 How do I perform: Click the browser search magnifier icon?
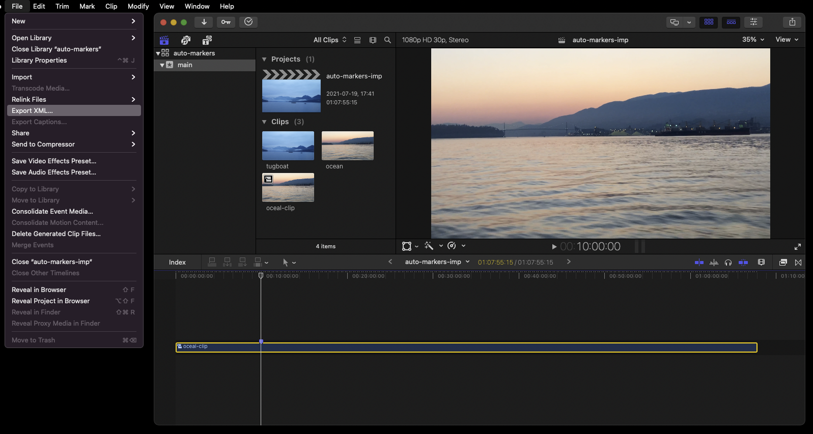point(387,40)
